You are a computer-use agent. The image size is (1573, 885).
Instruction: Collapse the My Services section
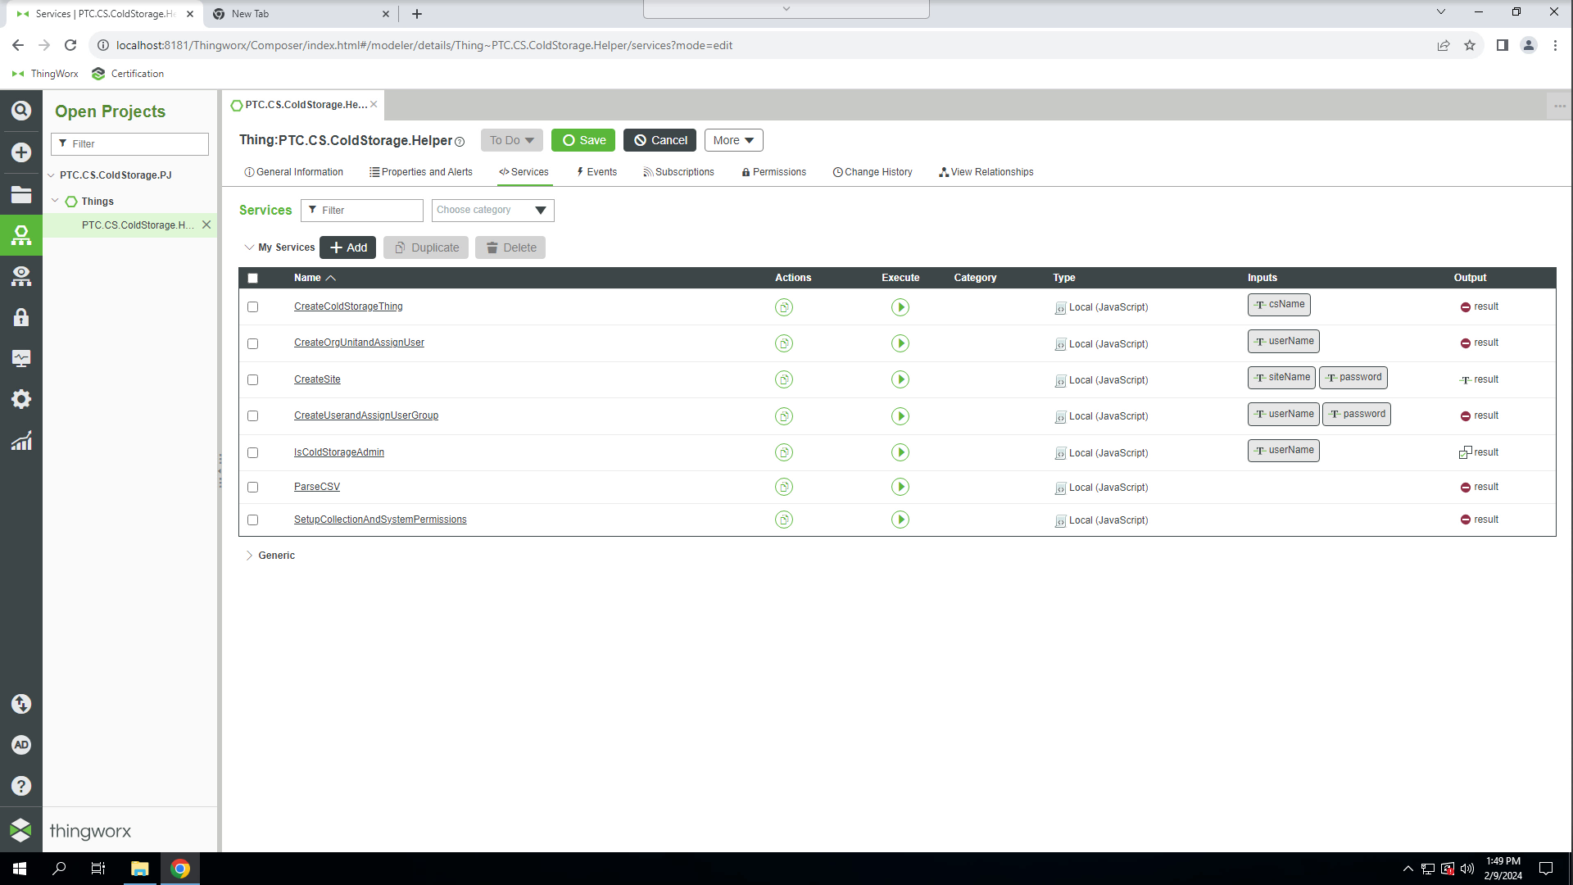[249, 247]
